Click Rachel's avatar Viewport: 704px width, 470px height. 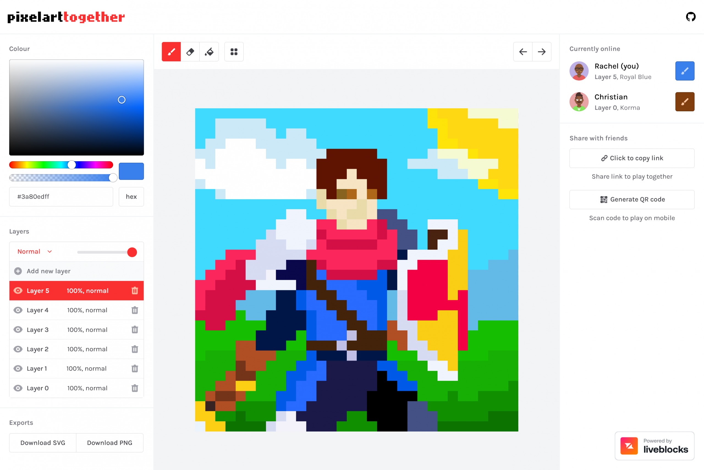click(579, 71)
